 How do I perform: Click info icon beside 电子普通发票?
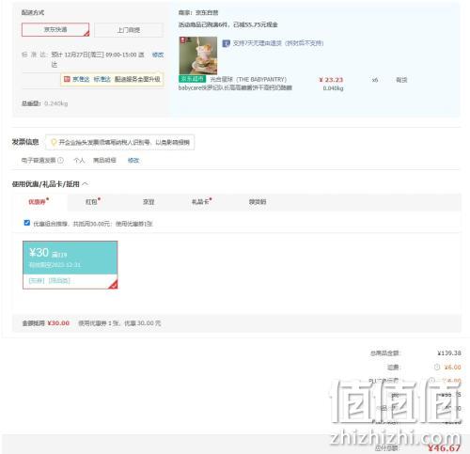pyautogui.click(x=61, y=160)
